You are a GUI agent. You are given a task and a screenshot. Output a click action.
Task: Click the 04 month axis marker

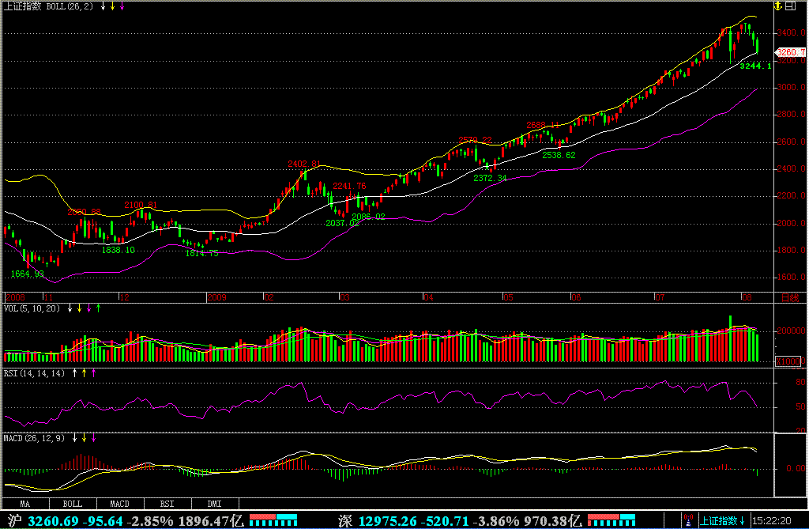(428, 297)
